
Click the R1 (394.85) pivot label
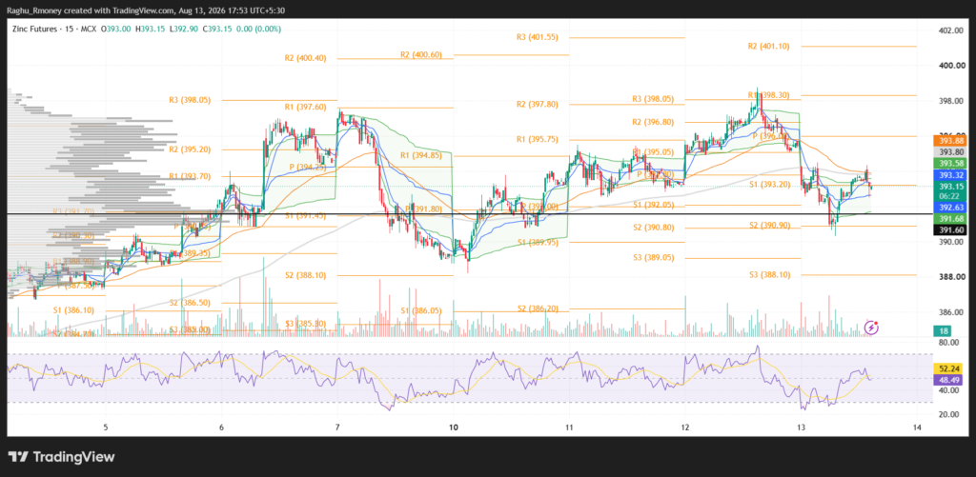(421, 155)
